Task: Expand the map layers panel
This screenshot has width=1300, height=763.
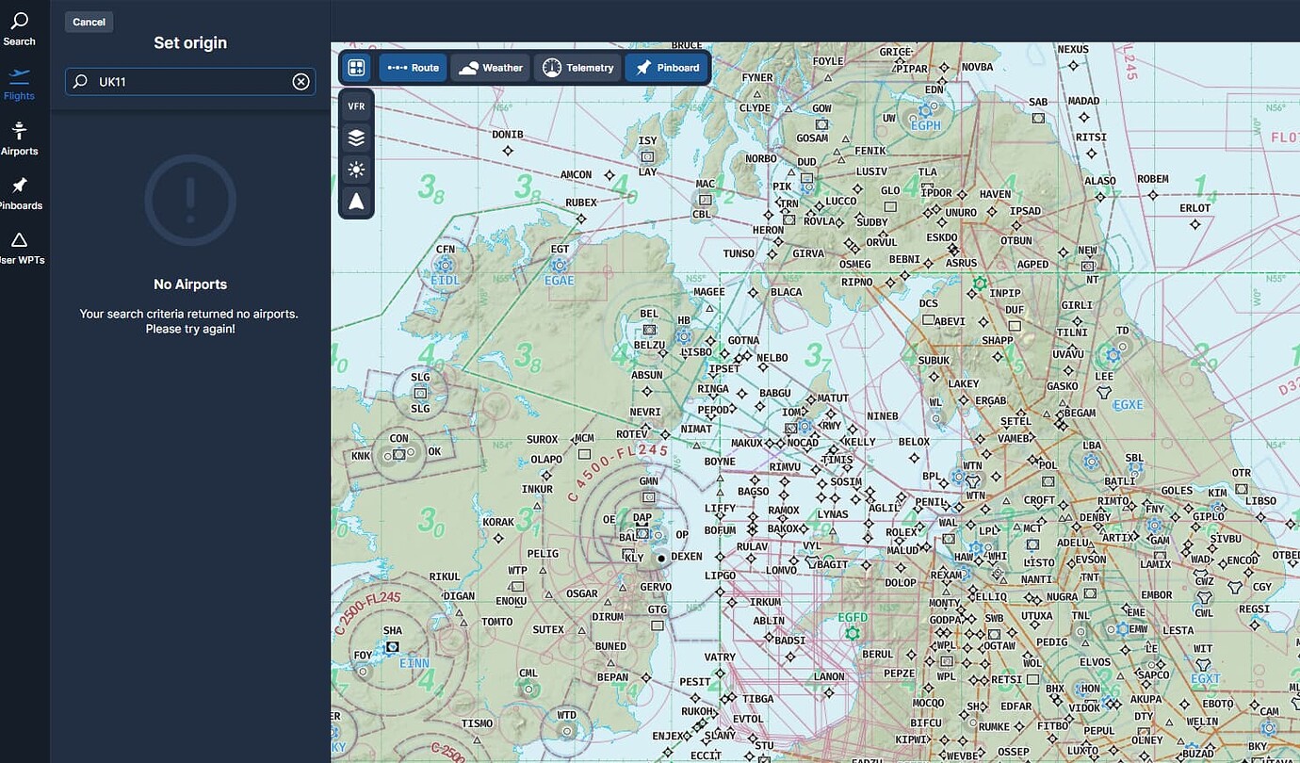Action: pyautogui.click(x=356, y=138)
